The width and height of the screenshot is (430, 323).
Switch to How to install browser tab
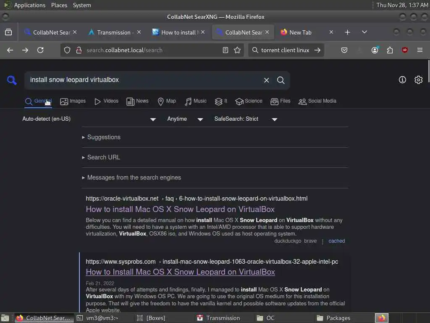[178, 32]
